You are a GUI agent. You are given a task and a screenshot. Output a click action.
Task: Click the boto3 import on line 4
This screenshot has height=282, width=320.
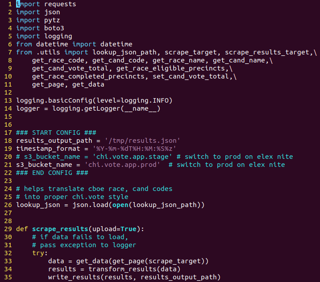[x=54, y=28]
